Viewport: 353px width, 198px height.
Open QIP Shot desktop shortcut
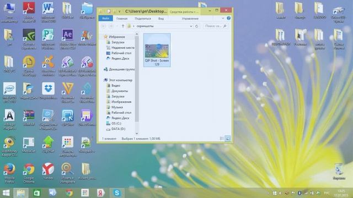pos(67,118)
